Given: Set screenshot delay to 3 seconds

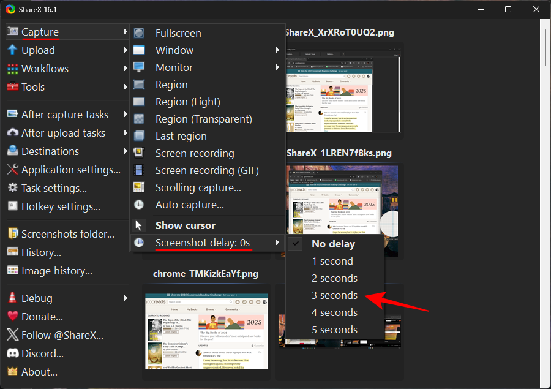Looking at the screenshot, I should [334, 295].
